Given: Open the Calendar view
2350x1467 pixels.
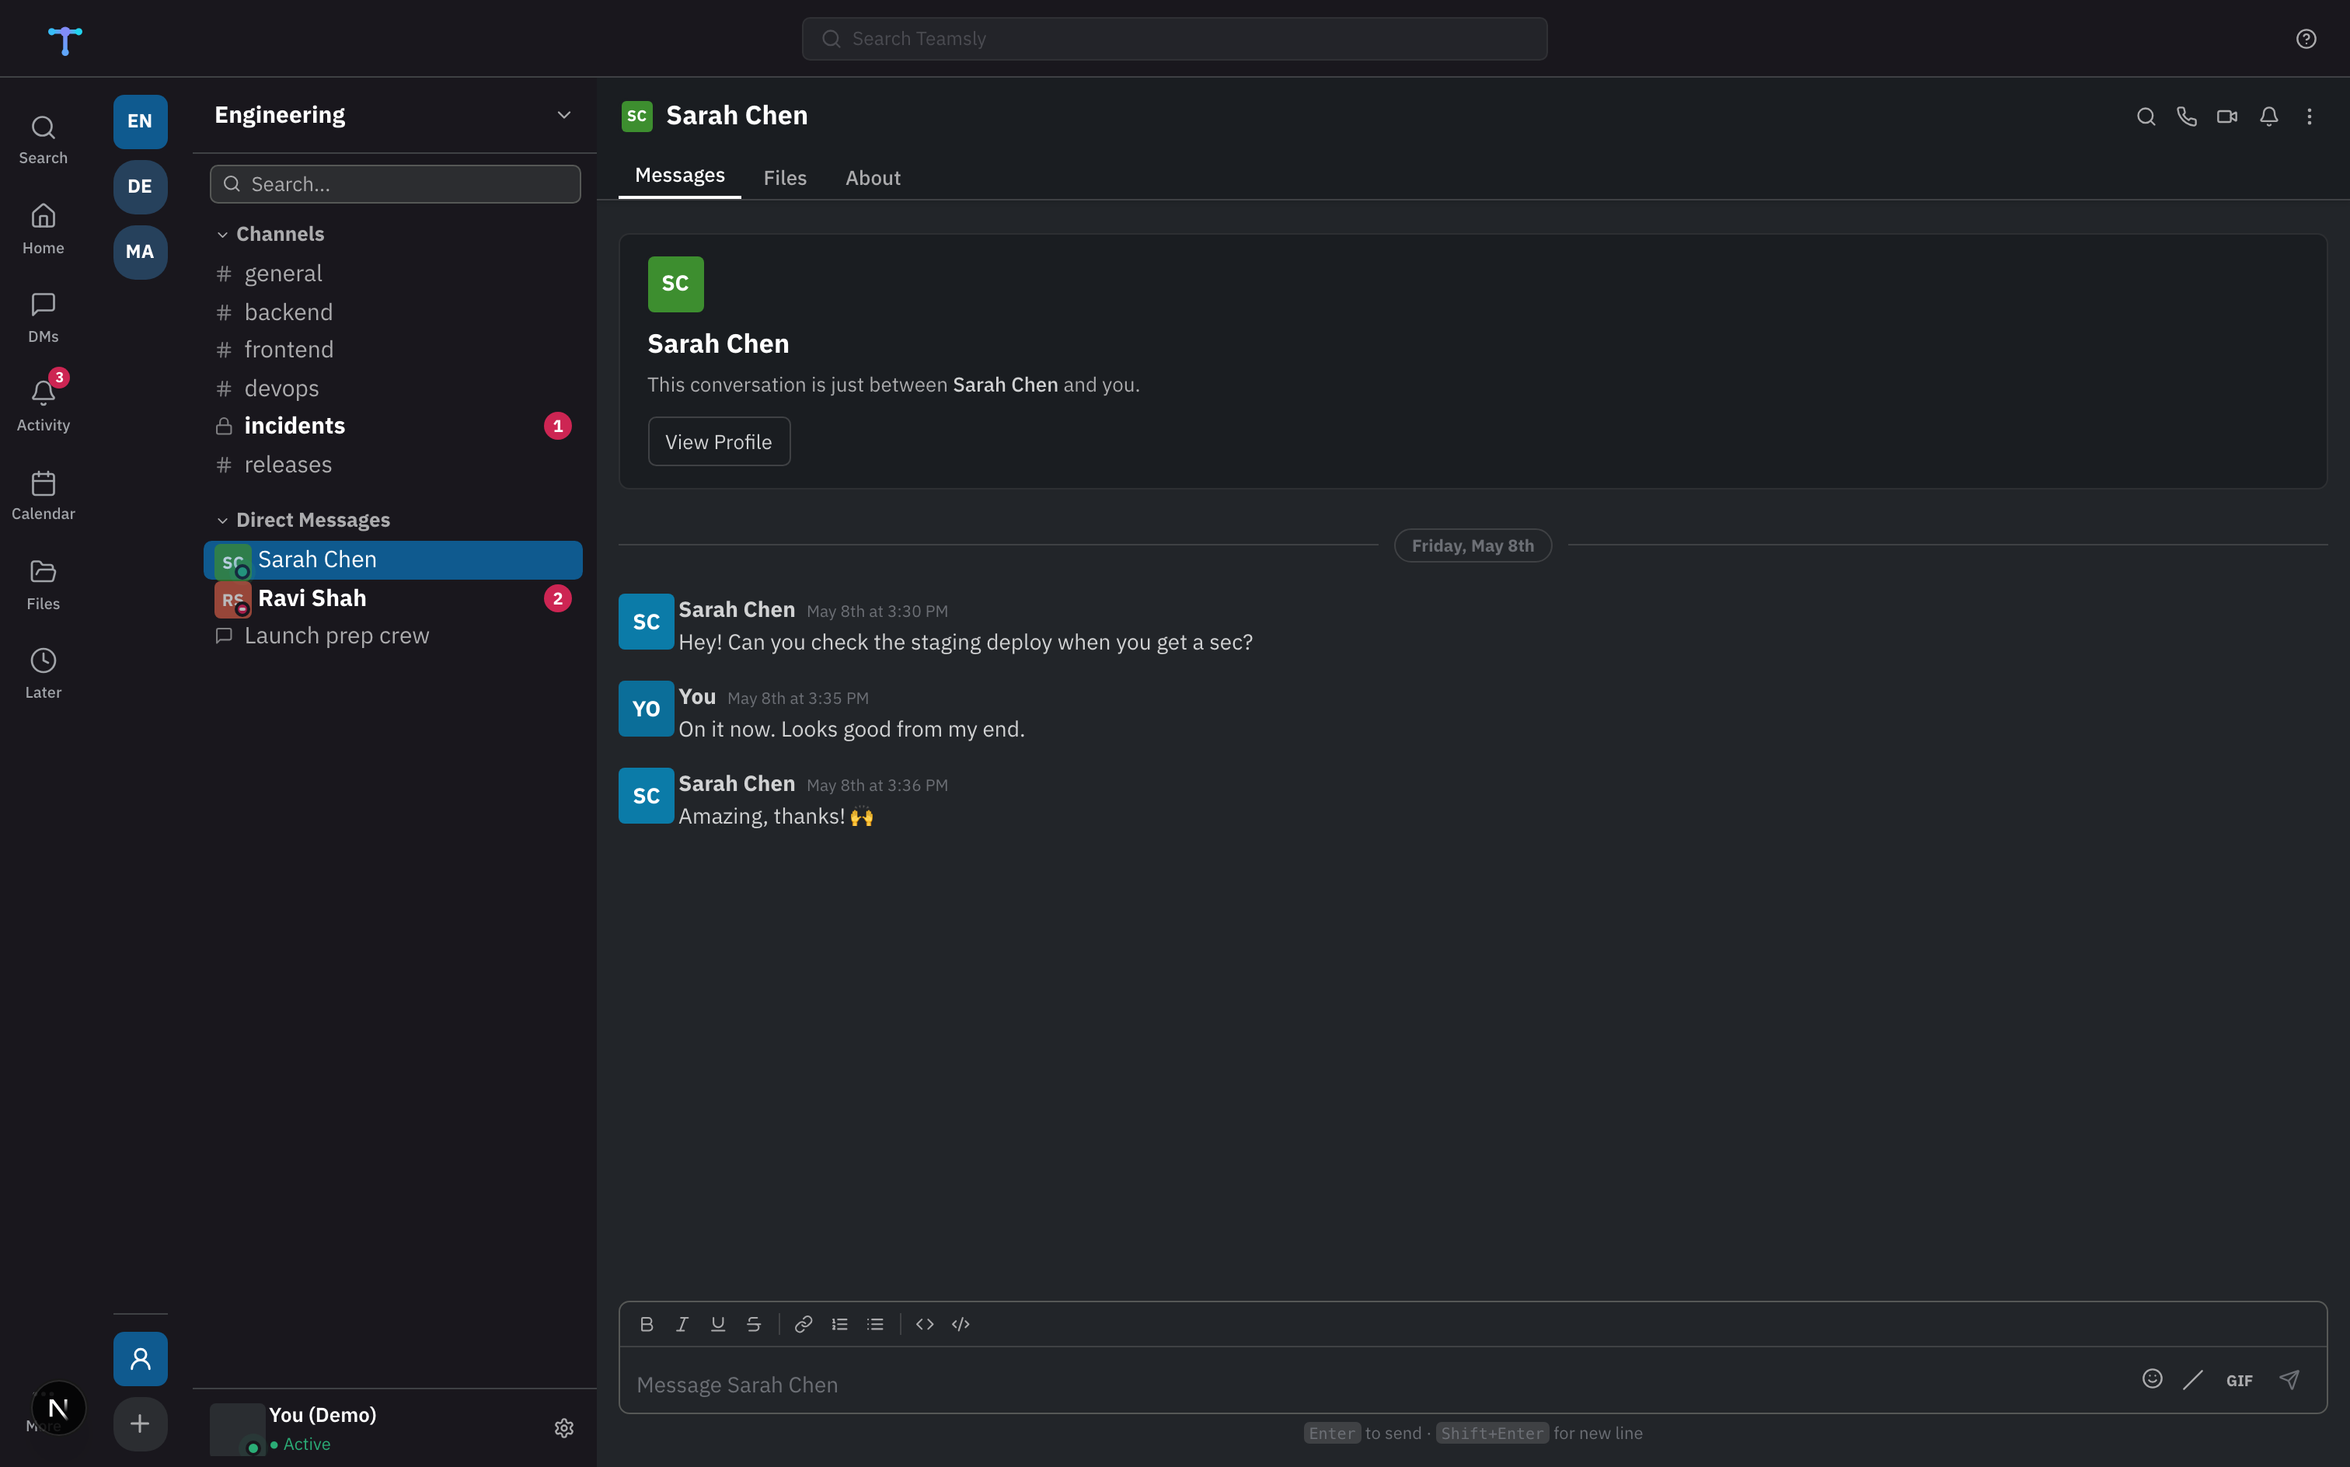Looking at the screenshot, I should click(x=43, y=495).
